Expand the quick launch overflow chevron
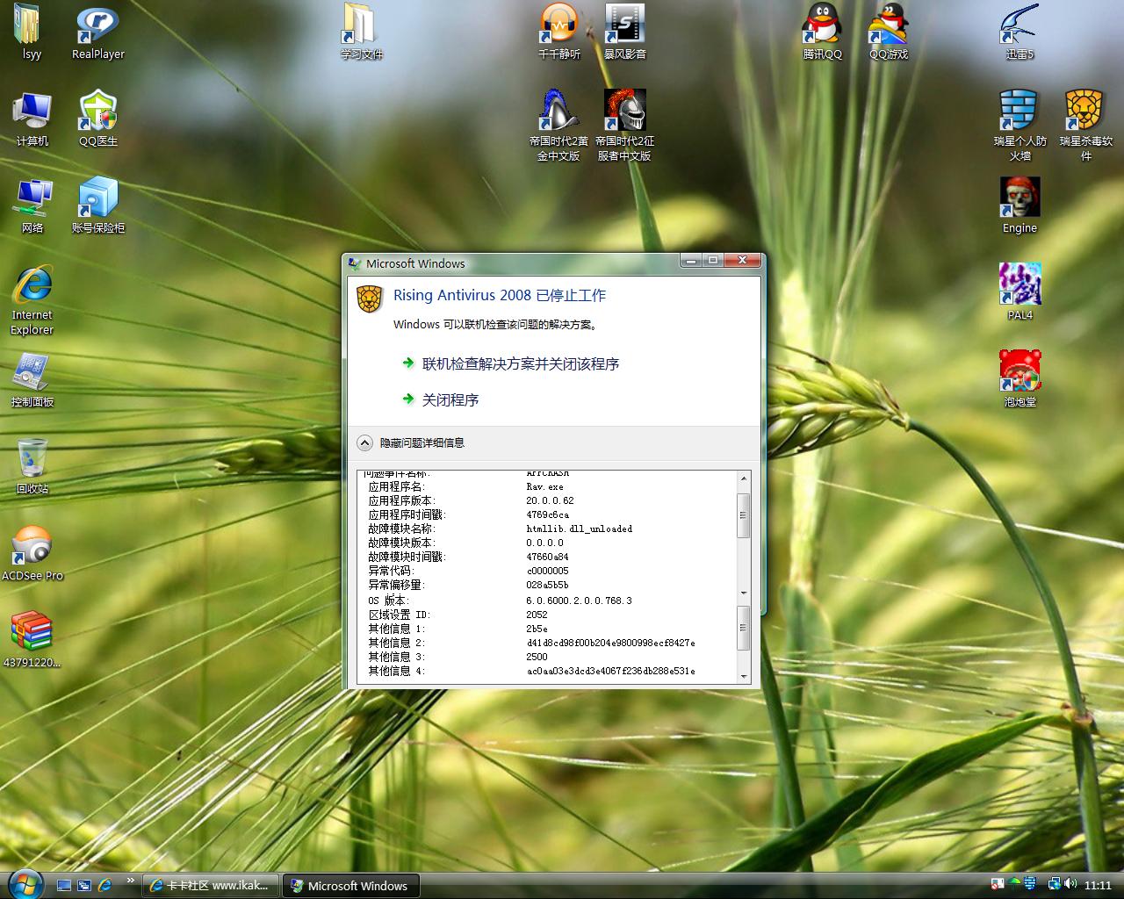1124x899 pixels. [x=131, y=881]
